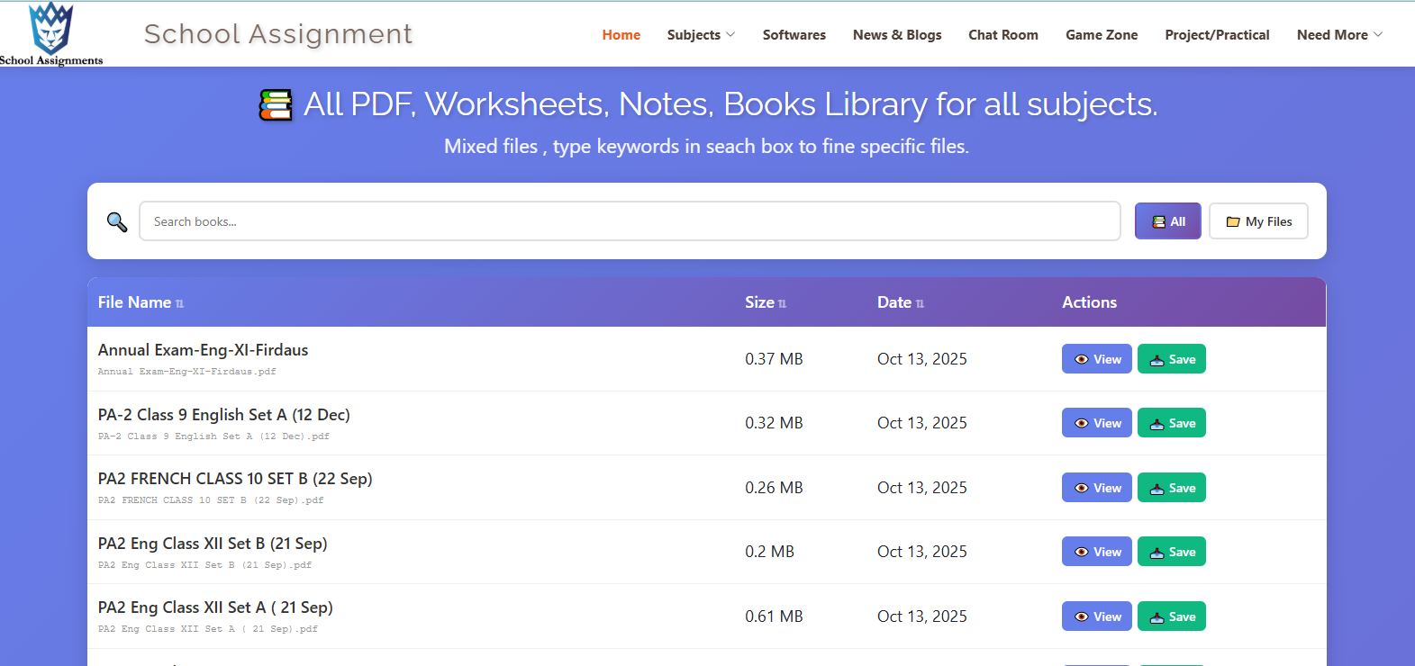
Task: Click inside the Search books field
Action: pos(630,221)
